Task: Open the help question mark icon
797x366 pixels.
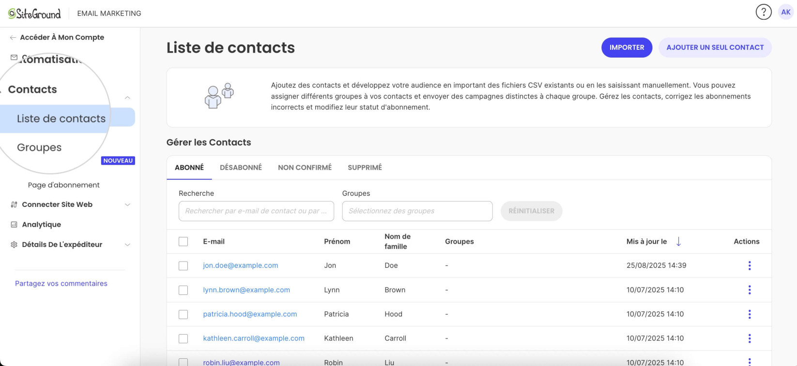Action: [x=764, y=12]
